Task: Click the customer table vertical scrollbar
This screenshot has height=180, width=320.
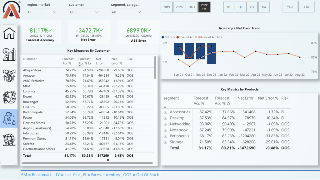Action: [155, 68]
